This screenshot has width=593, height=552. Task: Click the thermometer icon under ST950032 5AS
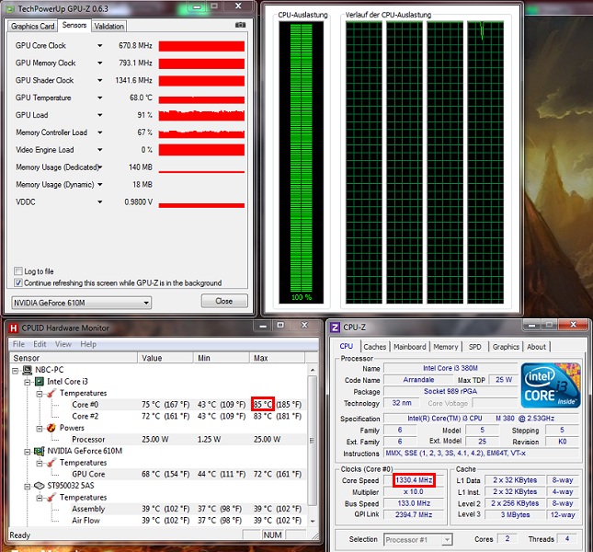(x=51, y=497)
